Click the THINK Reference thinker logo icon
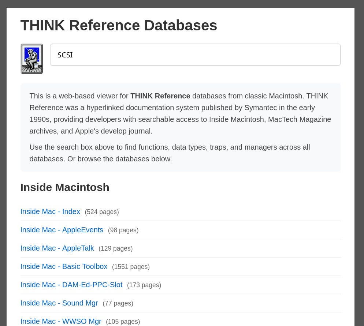 (32, 59)
